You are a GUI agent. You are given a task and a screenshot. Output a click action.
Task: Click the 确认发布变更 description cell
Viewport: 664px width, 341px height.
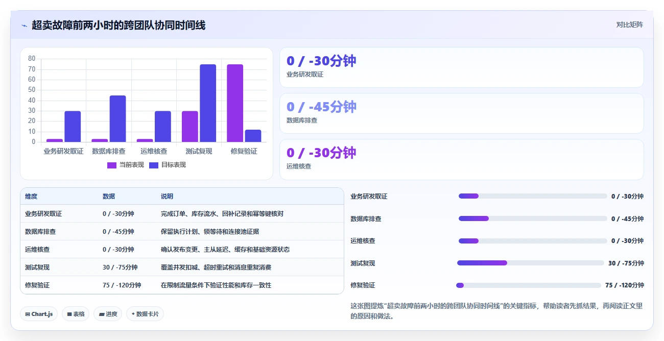225,250
